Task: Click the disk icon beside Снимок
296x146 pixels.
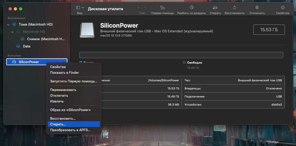Action: 22,39
